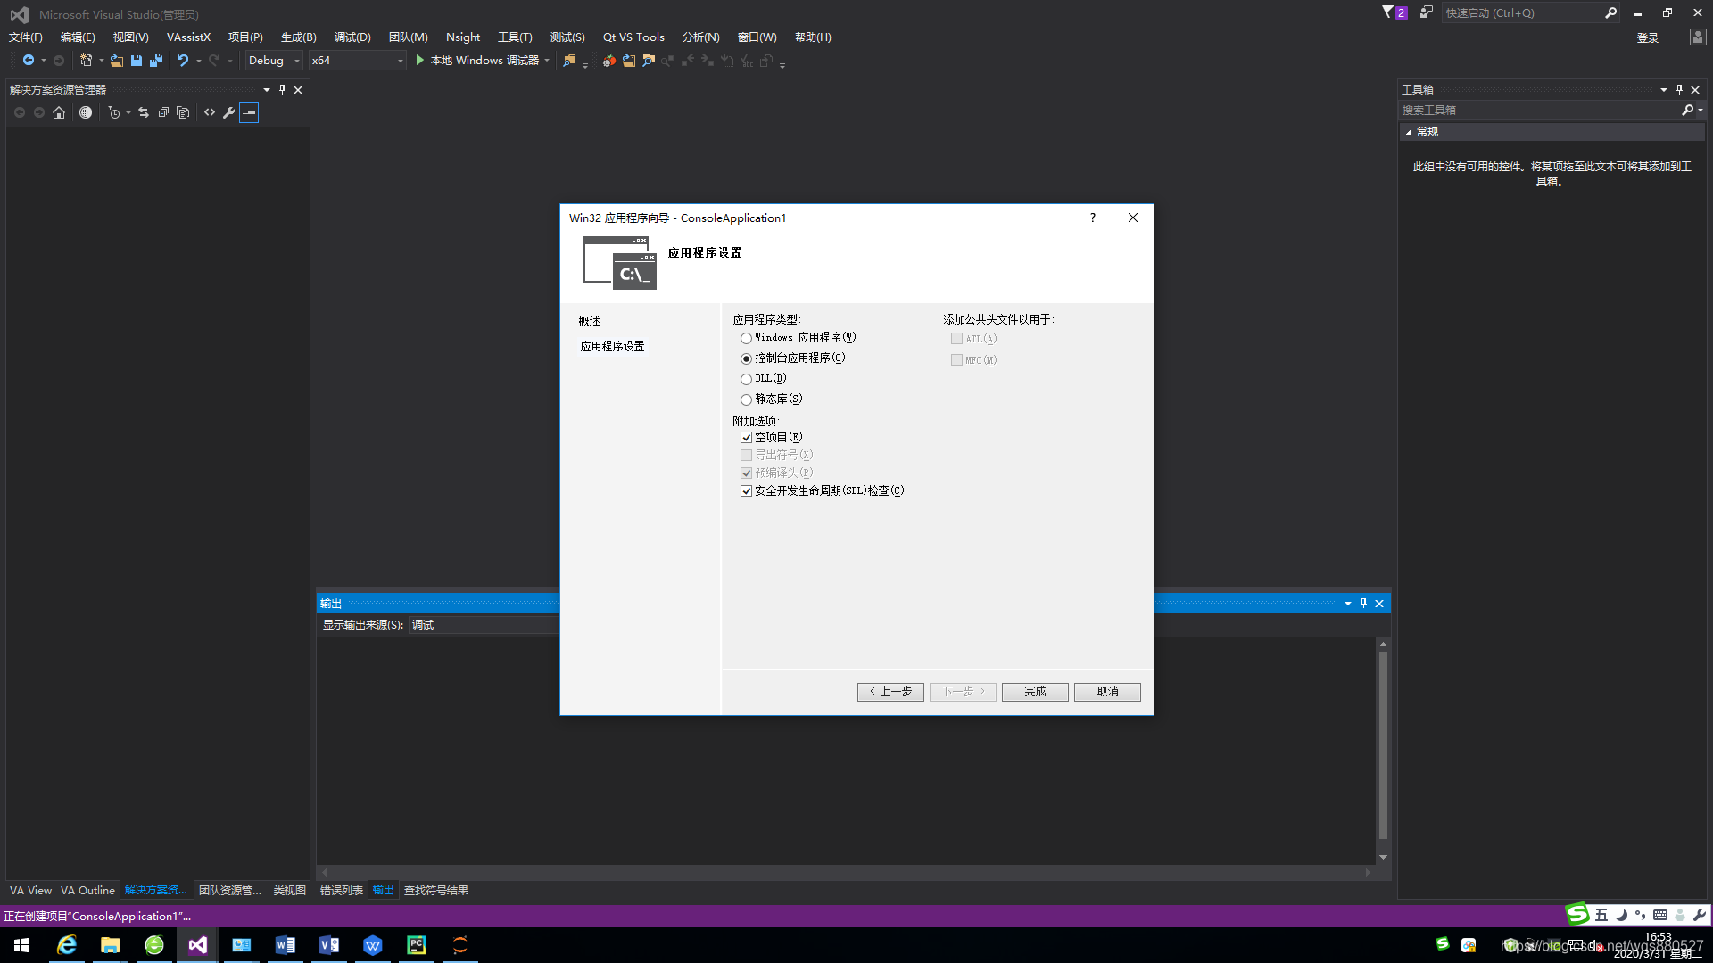This screenshot has height=963, width=1713.
Task: Click the feedback icon beside Quick Launch
Action: pos(1426,12)
